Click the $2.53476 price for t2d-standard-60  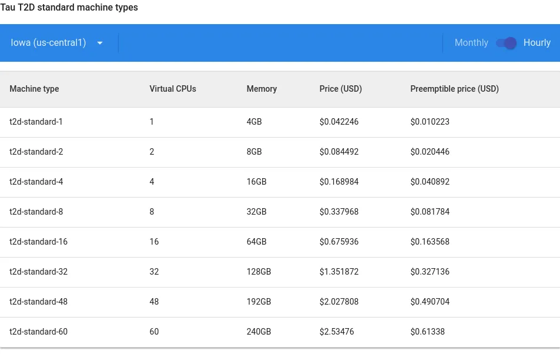point(337,332)
